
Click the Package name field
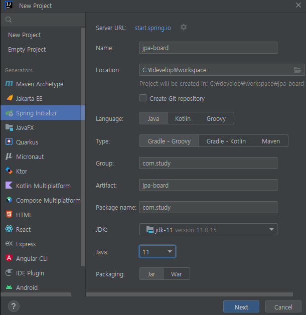(x=208, y=207)
